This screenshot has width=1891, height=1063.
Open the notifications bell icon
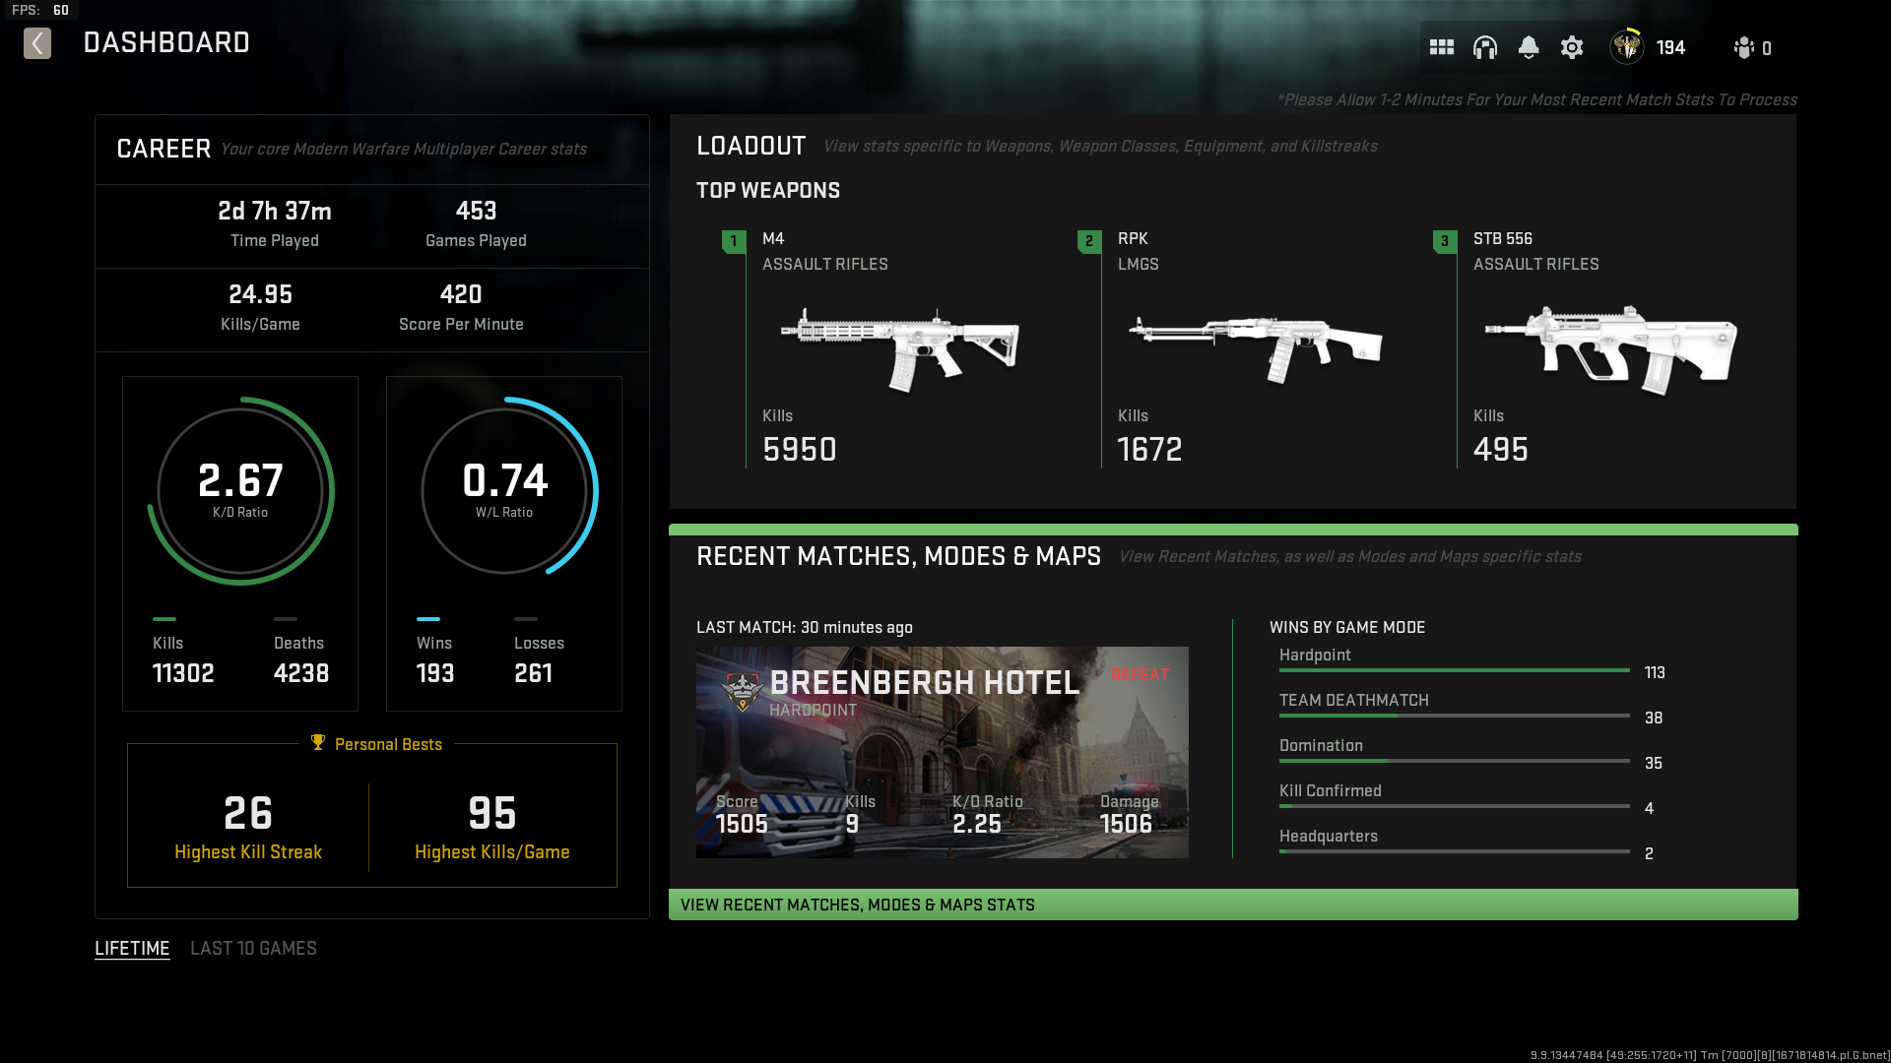click(x=1529, y=47)
